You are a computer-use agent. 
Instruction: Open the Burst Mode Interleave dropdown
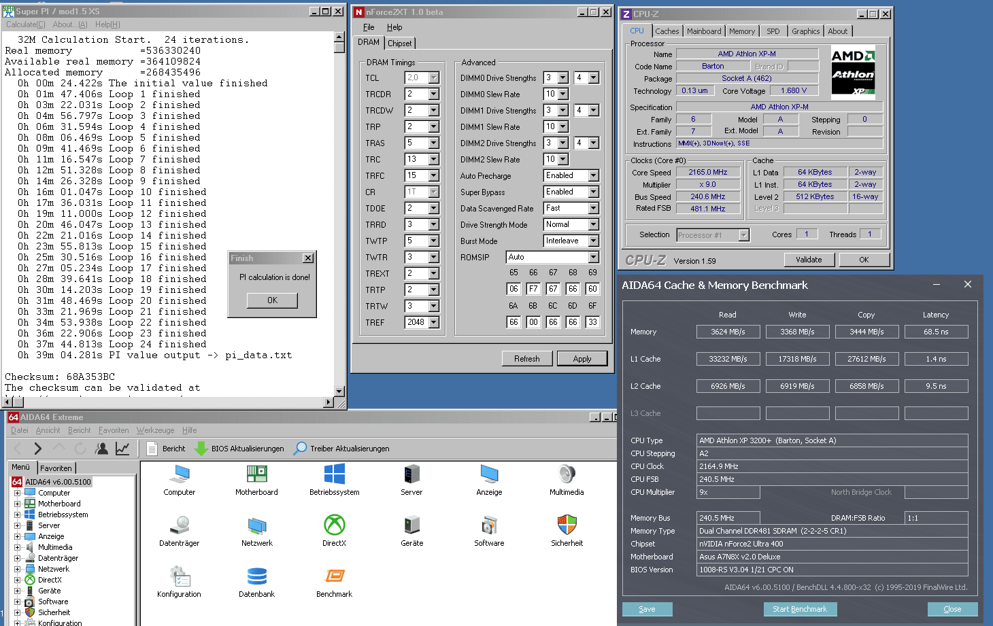pos(593,241)
